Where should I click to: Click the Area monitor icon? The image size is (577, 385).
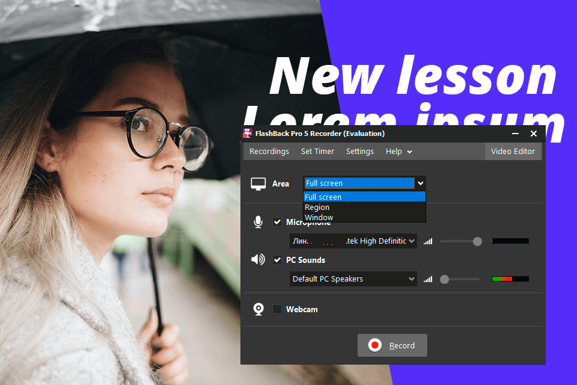tap(258, 183)
